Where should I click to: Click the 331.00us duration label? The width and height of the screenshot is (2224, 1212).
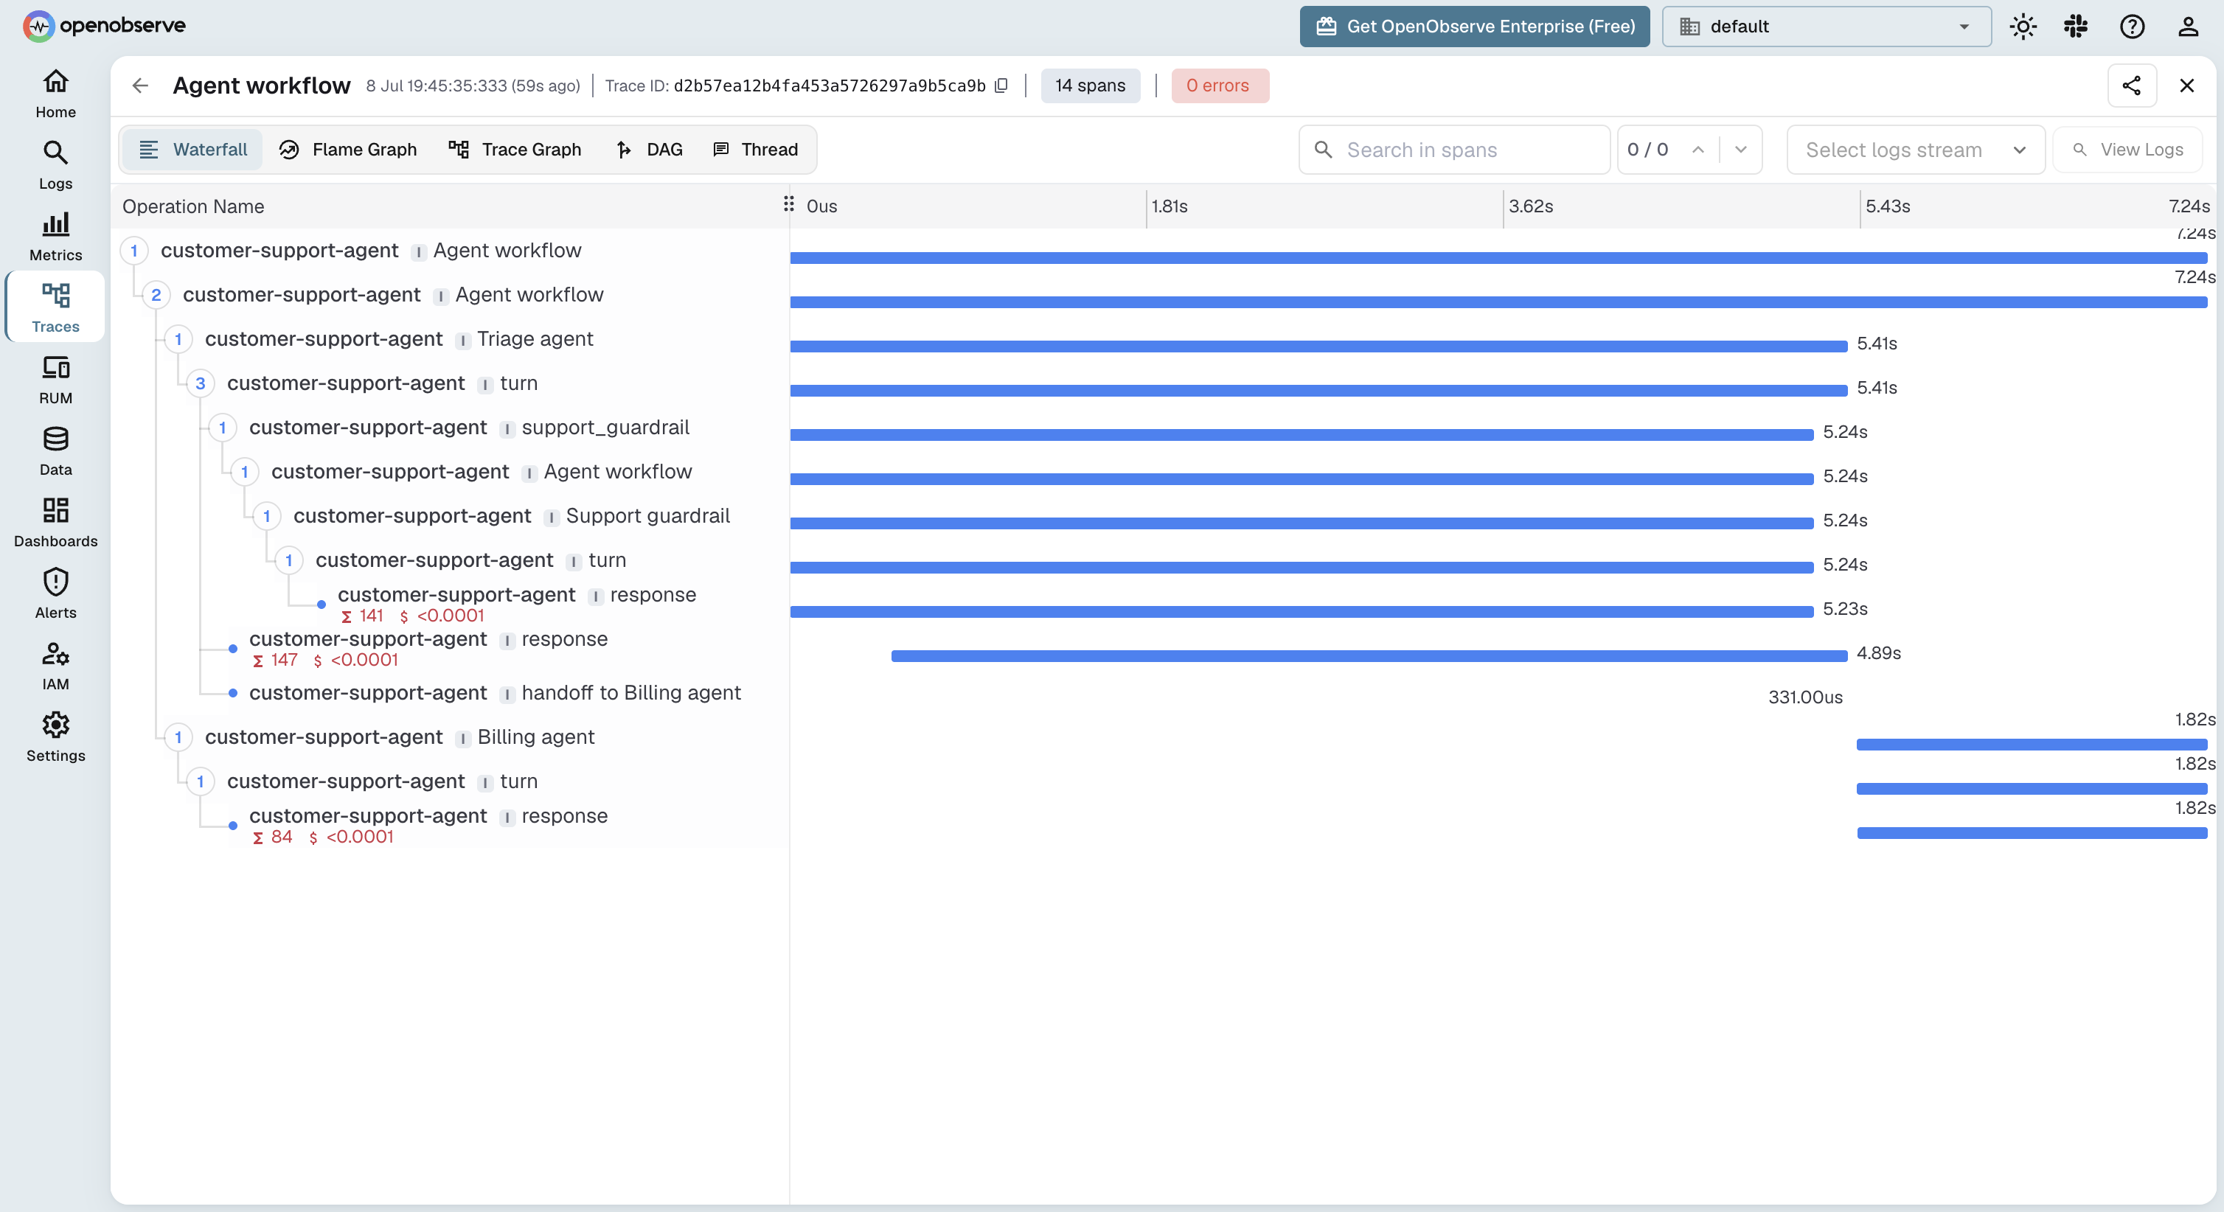[x=1805, y=697]
